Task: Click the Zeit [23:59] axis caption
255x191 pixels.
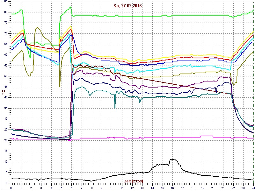Action: pyautogui.click(x=134, y=181)
